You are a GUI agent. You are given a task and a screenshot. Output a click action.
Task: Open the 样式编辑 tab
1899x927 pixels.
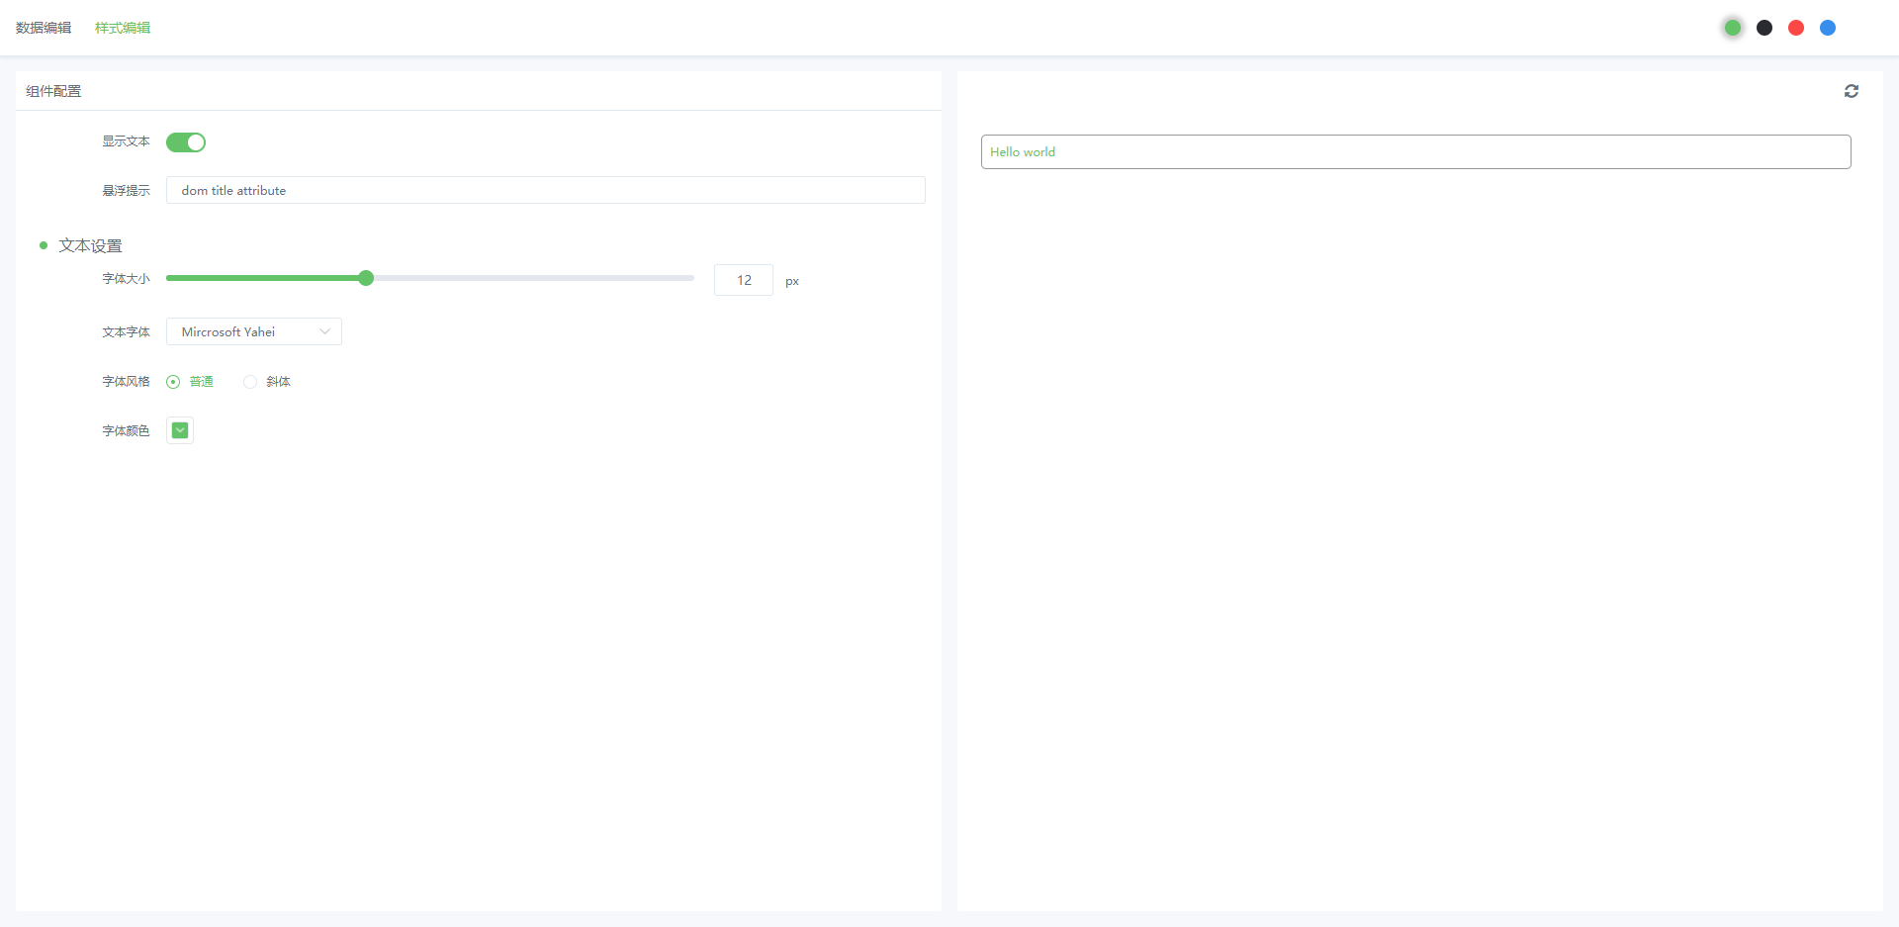[123, 28]
